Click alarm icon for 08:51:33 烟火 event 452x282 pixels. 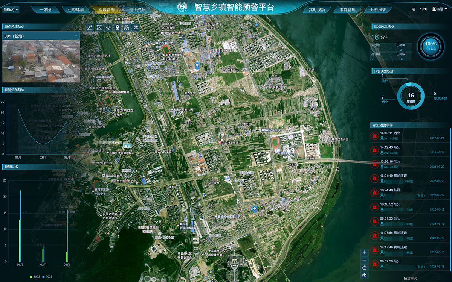coord(375,221)
